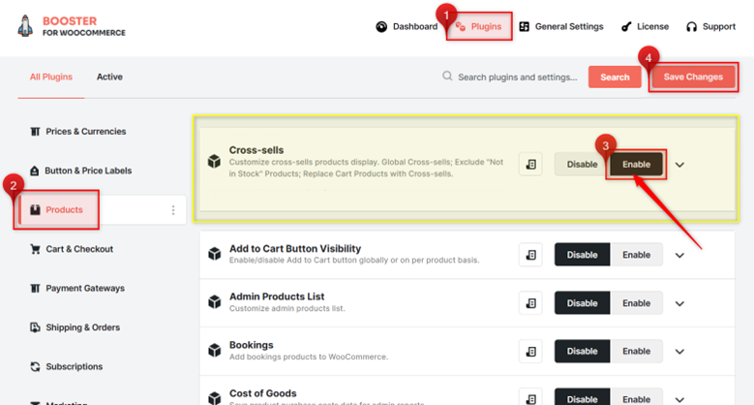Open the Dashboard page
754x405 pixels.
click(407, 27)
